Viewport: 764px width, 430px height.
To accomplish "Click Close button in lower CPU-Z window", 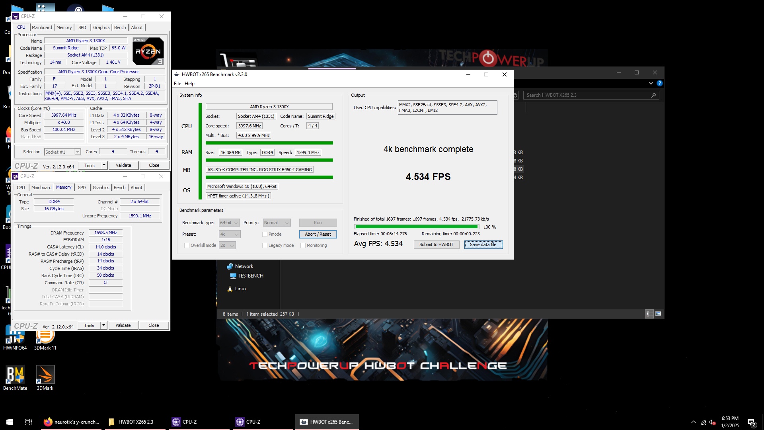I will pos(154,325).
